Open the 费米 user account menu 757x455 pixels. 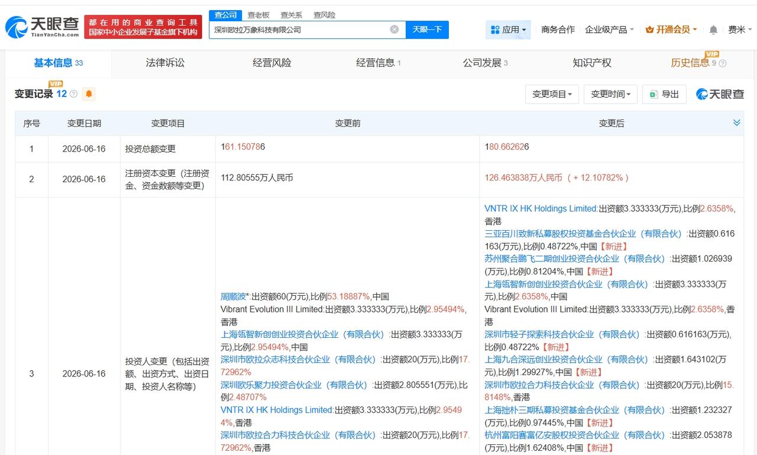pyautogui.click(x=740, y=30)
